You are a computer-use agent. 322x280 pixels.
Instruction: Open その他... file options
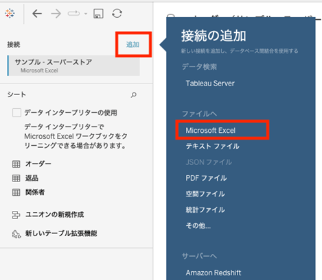coord(198,226)
